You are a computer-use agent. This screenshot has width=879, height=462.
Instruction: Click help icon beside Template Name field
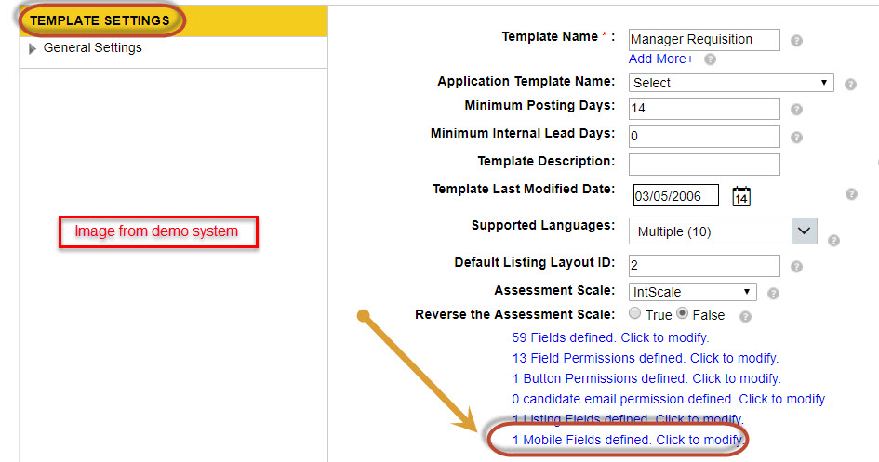click(796, 40)
